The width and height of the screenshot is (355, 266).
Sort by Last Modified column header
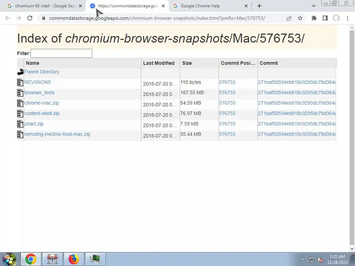(x=161, y=63)
